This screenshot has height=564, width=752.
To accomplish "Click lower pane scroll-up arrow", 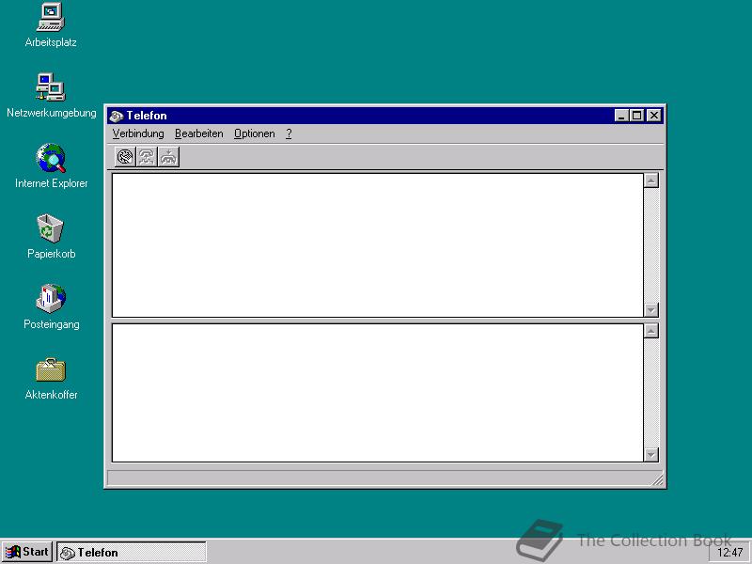I will 650,331.
